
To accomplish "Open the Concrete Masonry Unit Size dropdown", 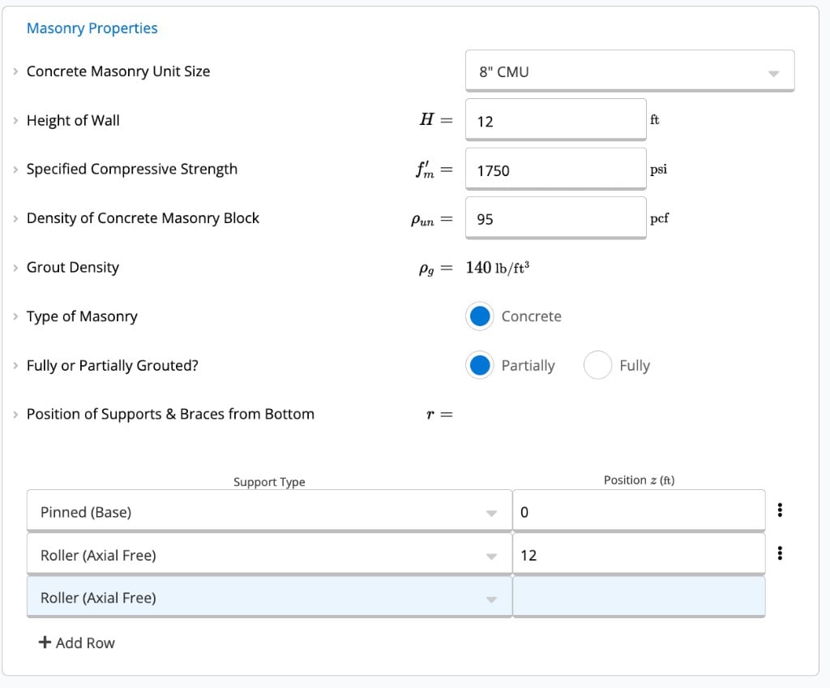I will [x=629, y=71].
